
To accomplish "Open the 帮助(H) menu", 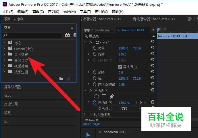I will pos(118,12).
